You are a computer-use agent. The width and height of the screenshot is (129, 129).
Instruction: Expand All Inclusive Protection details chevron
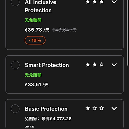pos(114,2)
